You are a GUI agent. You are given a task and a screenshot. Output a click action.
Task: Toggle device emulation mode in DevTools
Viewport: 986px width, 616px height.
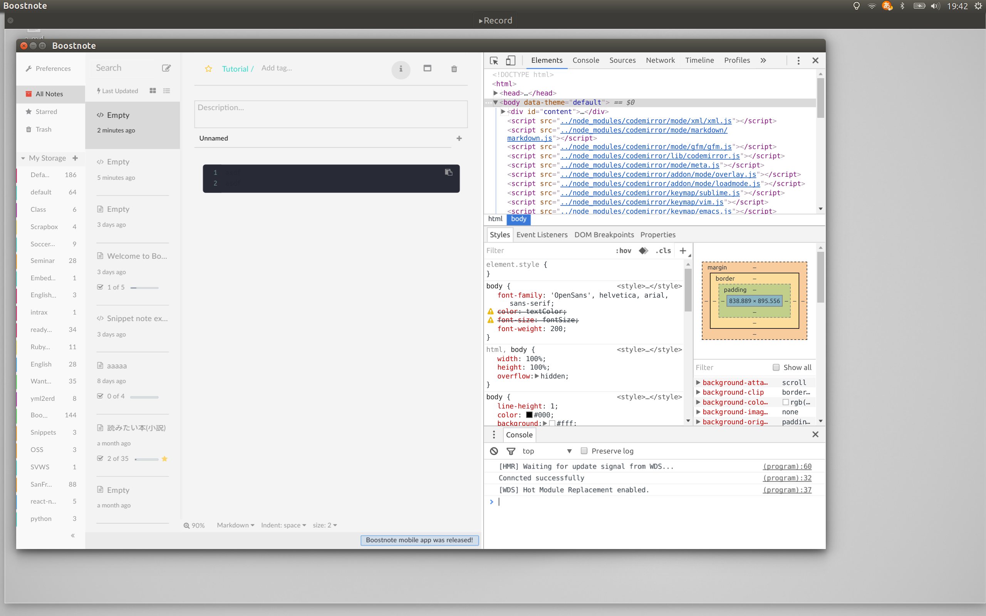[x=510, y=60]
